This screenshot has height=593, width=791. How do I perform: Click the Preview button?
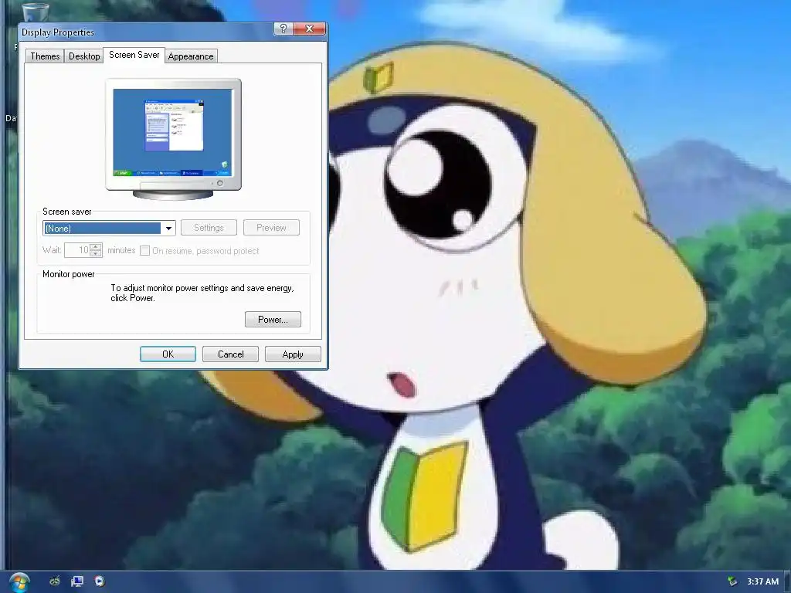271,228
